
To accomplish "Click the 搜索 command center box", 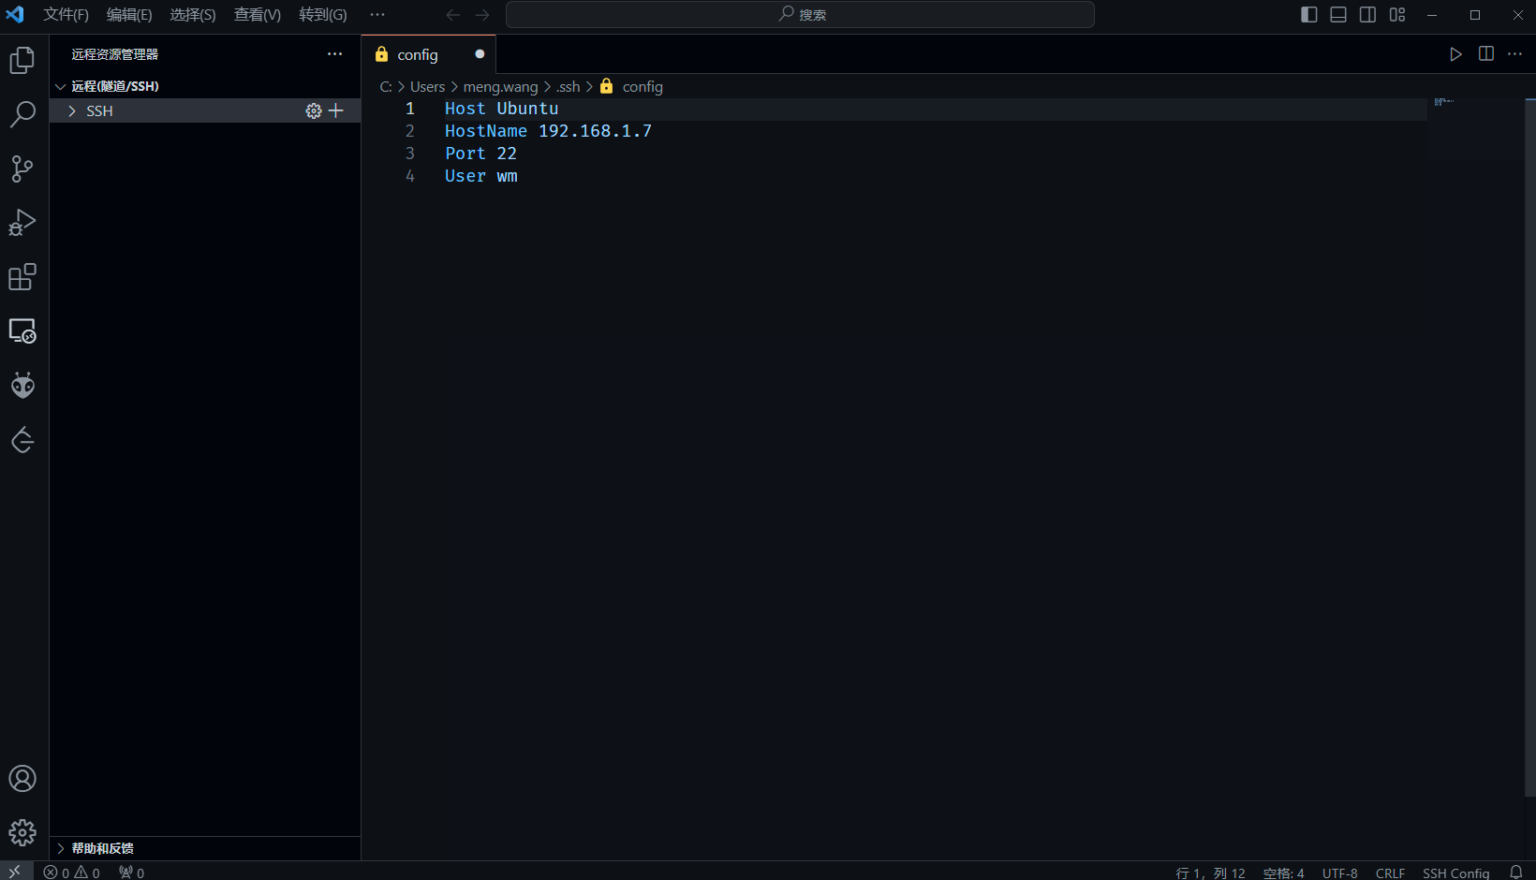I will [800, 15].
